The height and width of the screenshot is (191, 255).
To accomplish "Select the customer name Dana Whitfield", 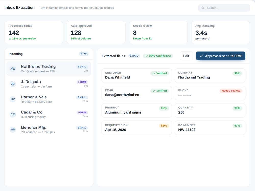I will (117, 77).
